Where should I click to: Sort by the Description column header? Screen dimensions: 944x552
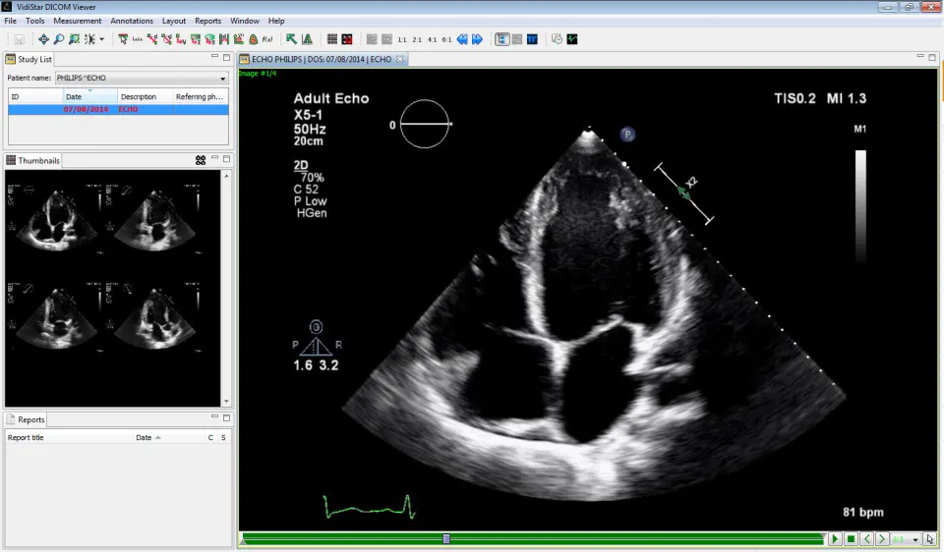[146, 96]
